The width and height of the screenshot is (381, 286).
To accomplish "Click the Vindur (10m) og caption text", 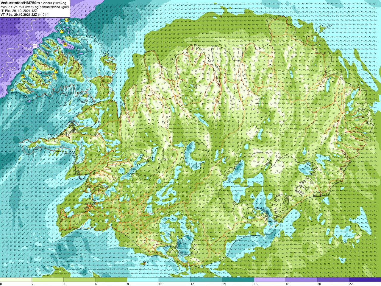I will (54, 3).
